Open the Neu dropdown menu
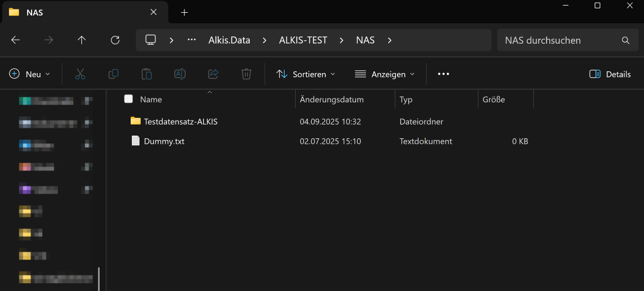 [30, 74]
